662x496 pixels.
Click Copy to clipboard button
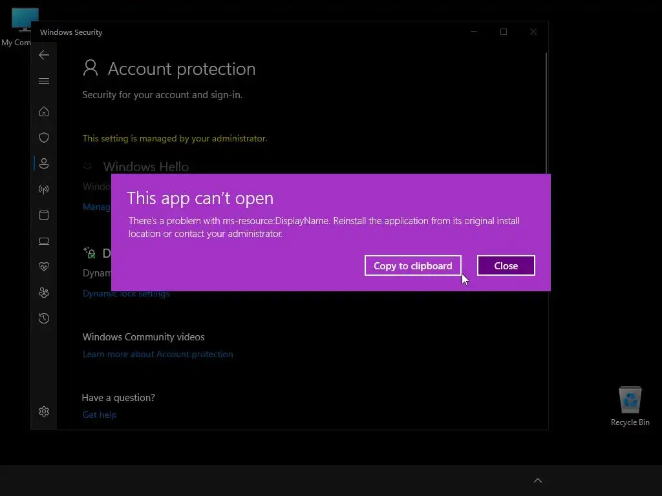[412, 265]
